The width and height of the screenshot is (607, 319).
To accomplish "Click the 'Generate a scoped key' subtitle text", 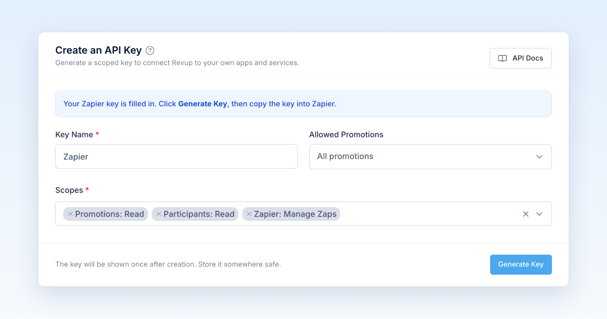I will pos(177,63).
